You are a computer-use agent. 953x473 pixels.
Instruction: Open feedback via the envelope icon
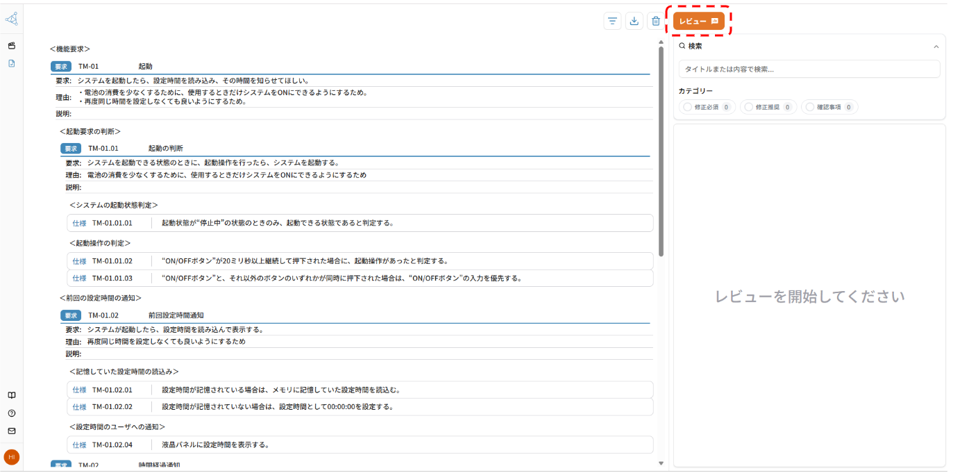click(11, 431)
